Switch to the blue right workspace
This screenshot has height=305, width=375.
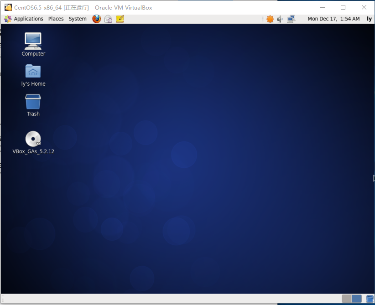357,299
